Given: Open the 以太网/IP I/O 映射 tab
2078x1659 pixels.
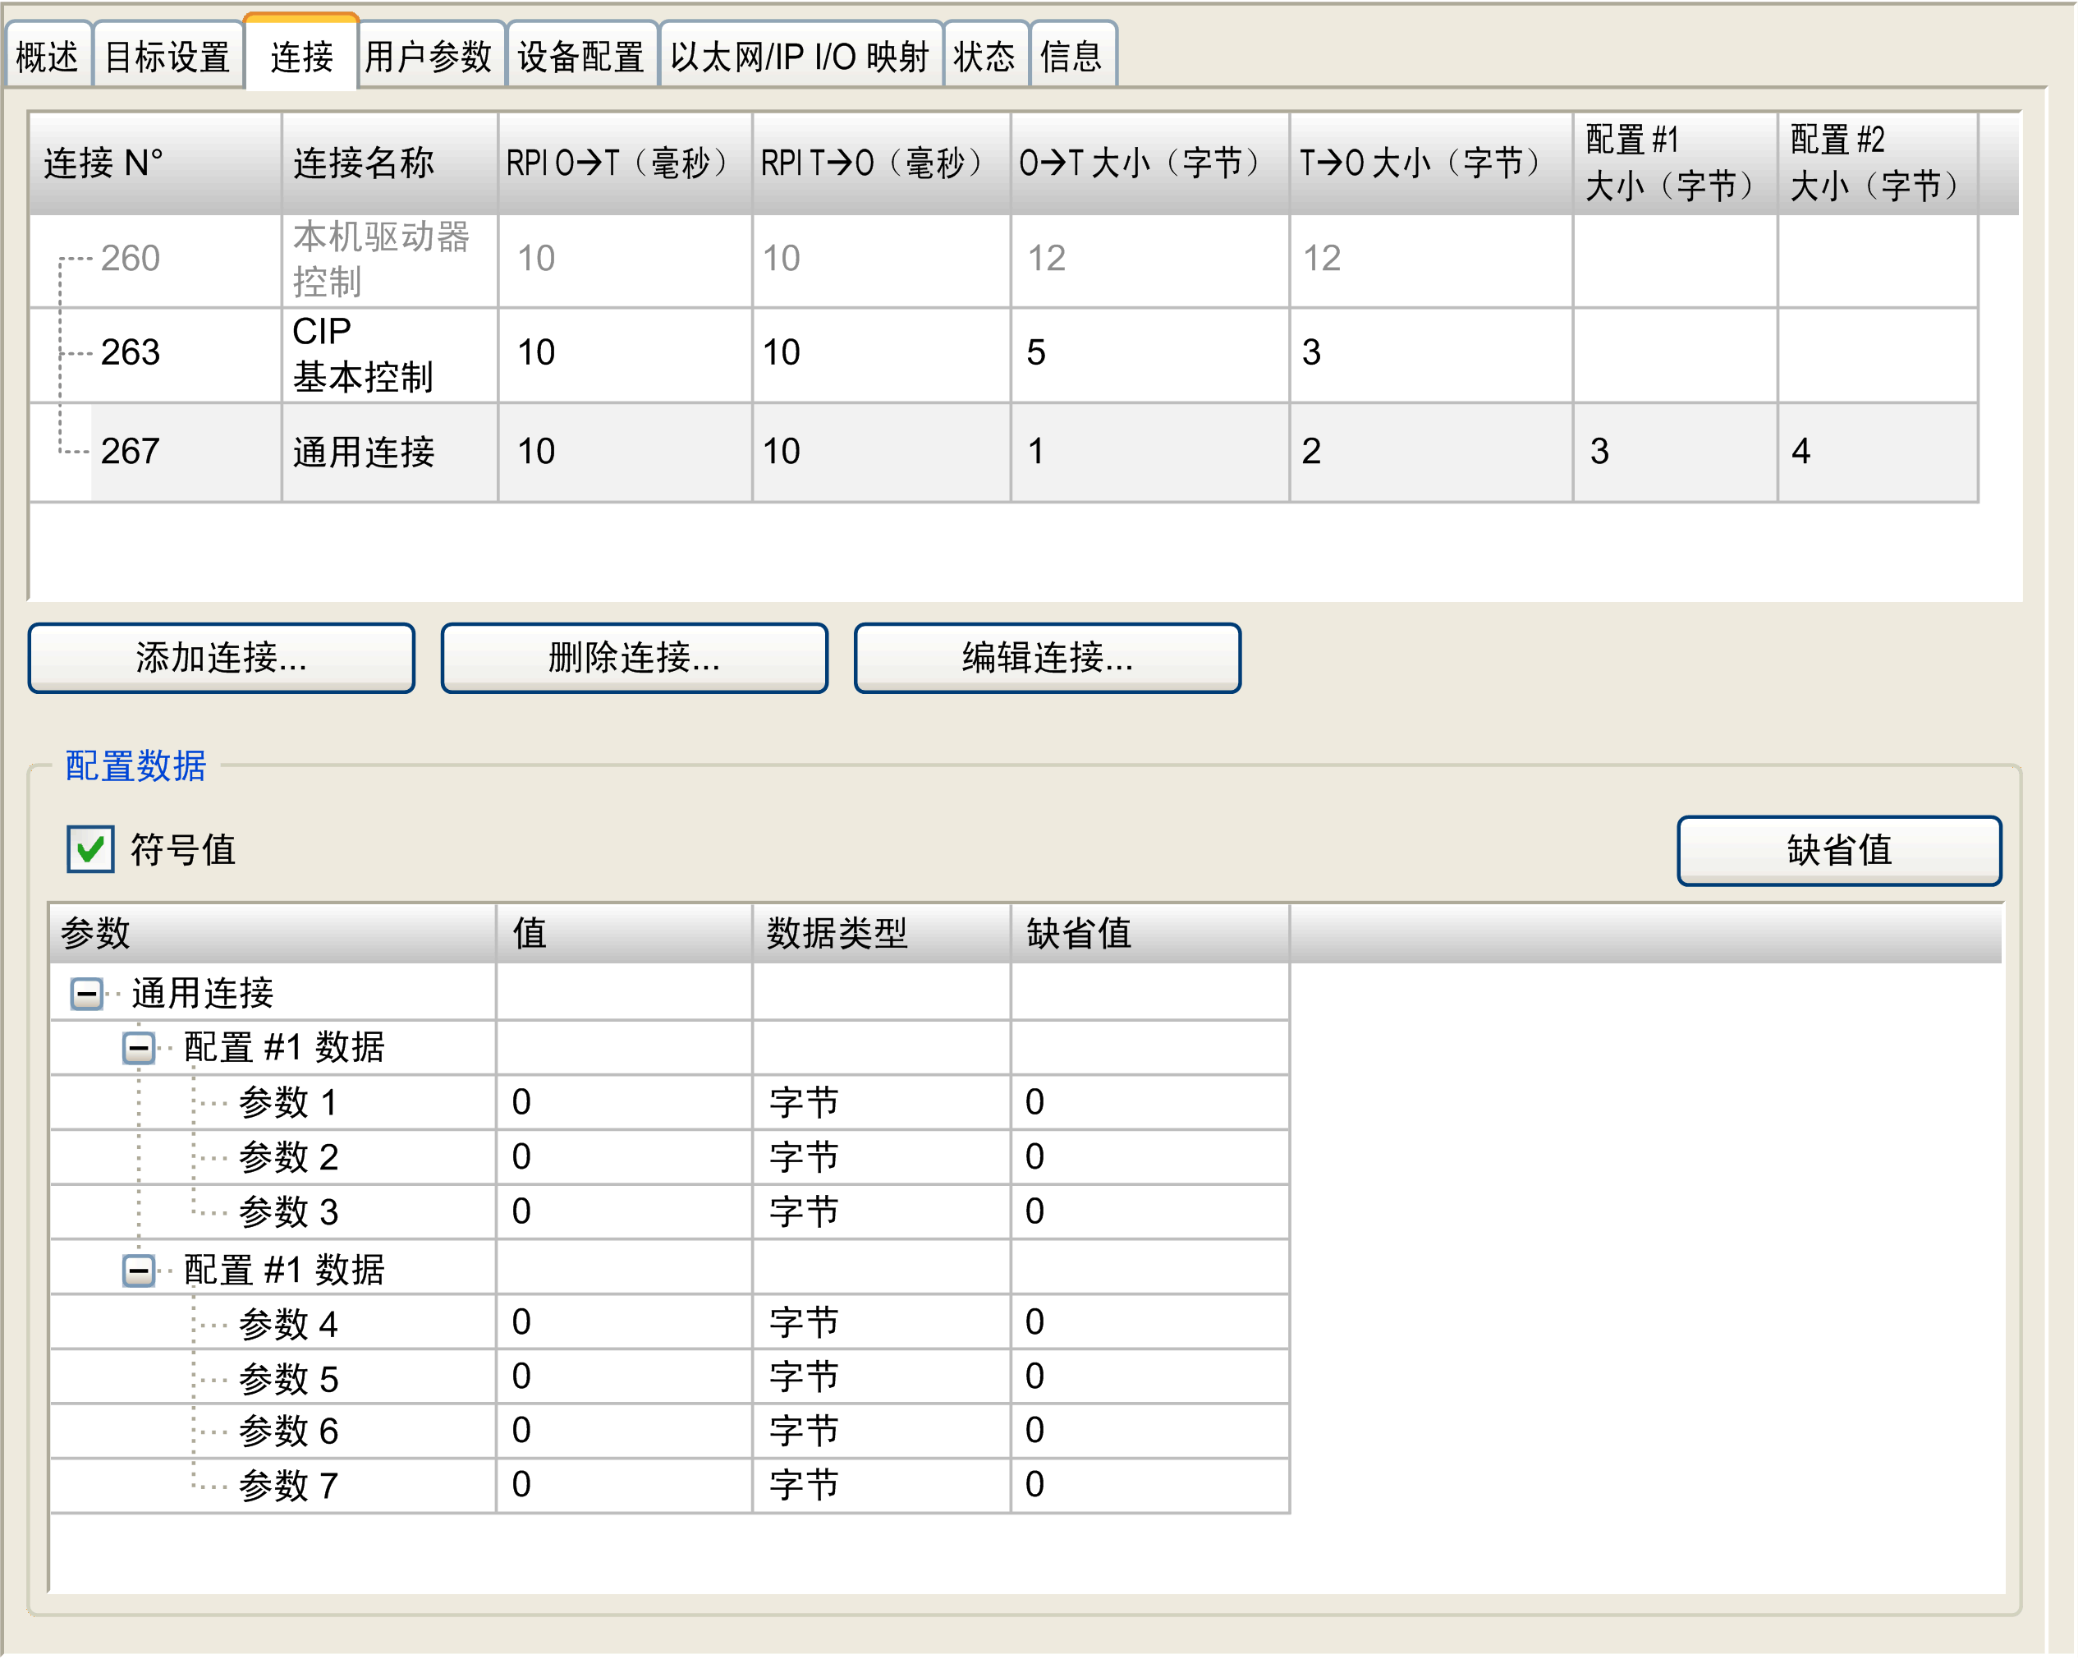Looking at the screenshot, I should click(x=799, y=57).
